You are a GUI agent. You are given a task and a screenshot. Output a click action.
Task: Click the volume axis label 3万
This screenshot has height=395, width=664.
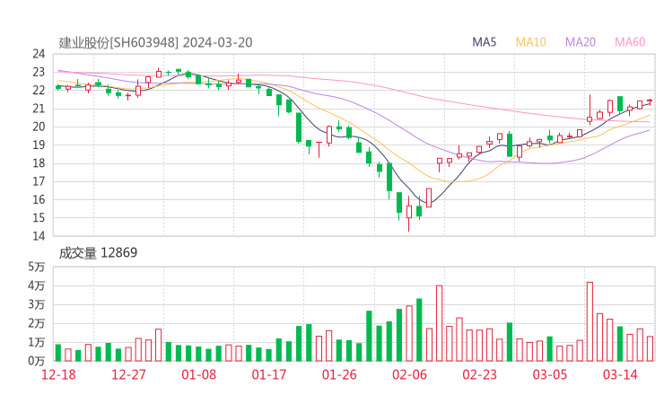click(37, 304)
